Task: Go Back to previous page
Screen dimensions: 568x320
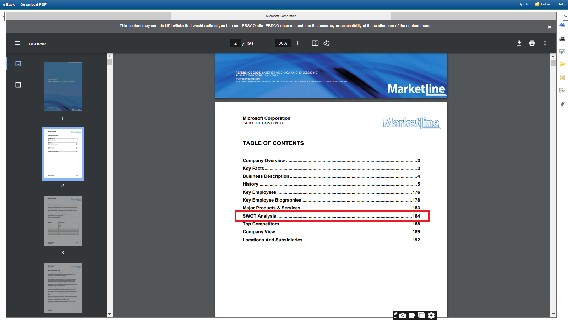Action: [9, 5]
